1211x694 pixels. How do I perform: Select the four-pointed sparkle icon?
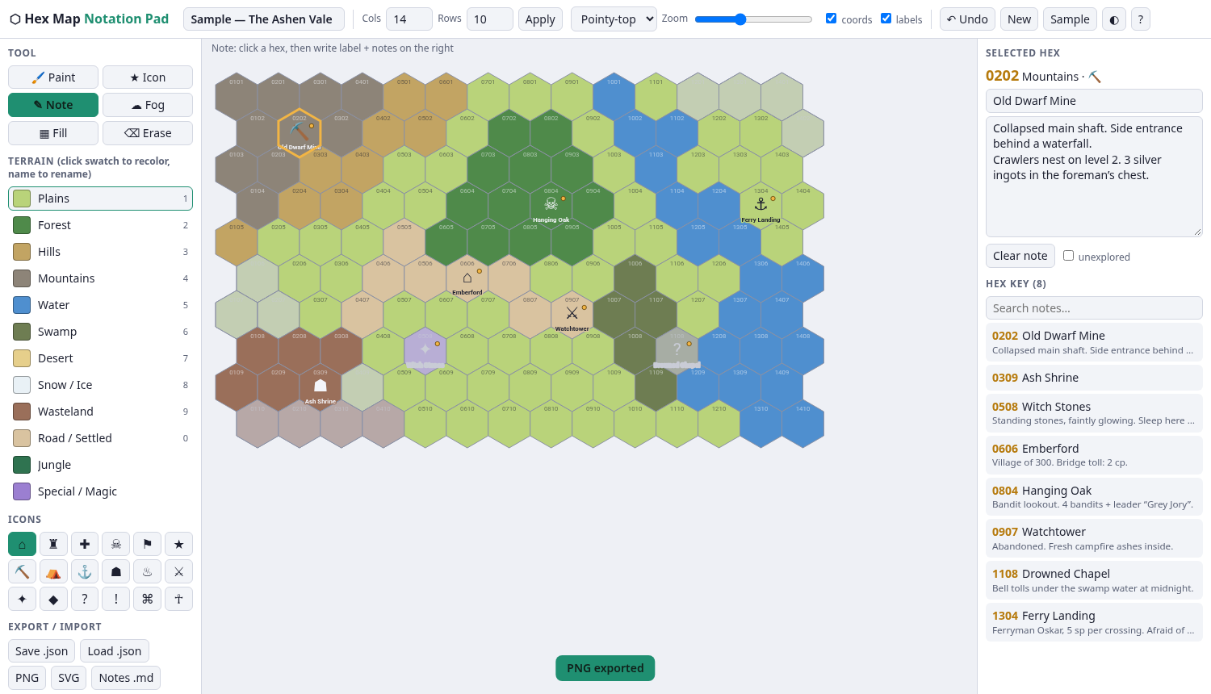coord(22,599)
